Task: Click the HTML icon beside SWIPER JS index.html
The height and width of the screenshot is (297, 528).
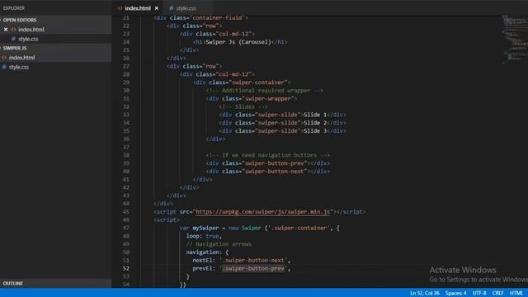Action: coord(4,58)
